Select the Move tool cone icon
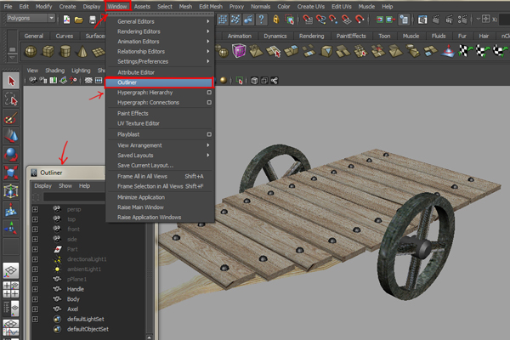510x340 pixels. click(x=11, y=136)
